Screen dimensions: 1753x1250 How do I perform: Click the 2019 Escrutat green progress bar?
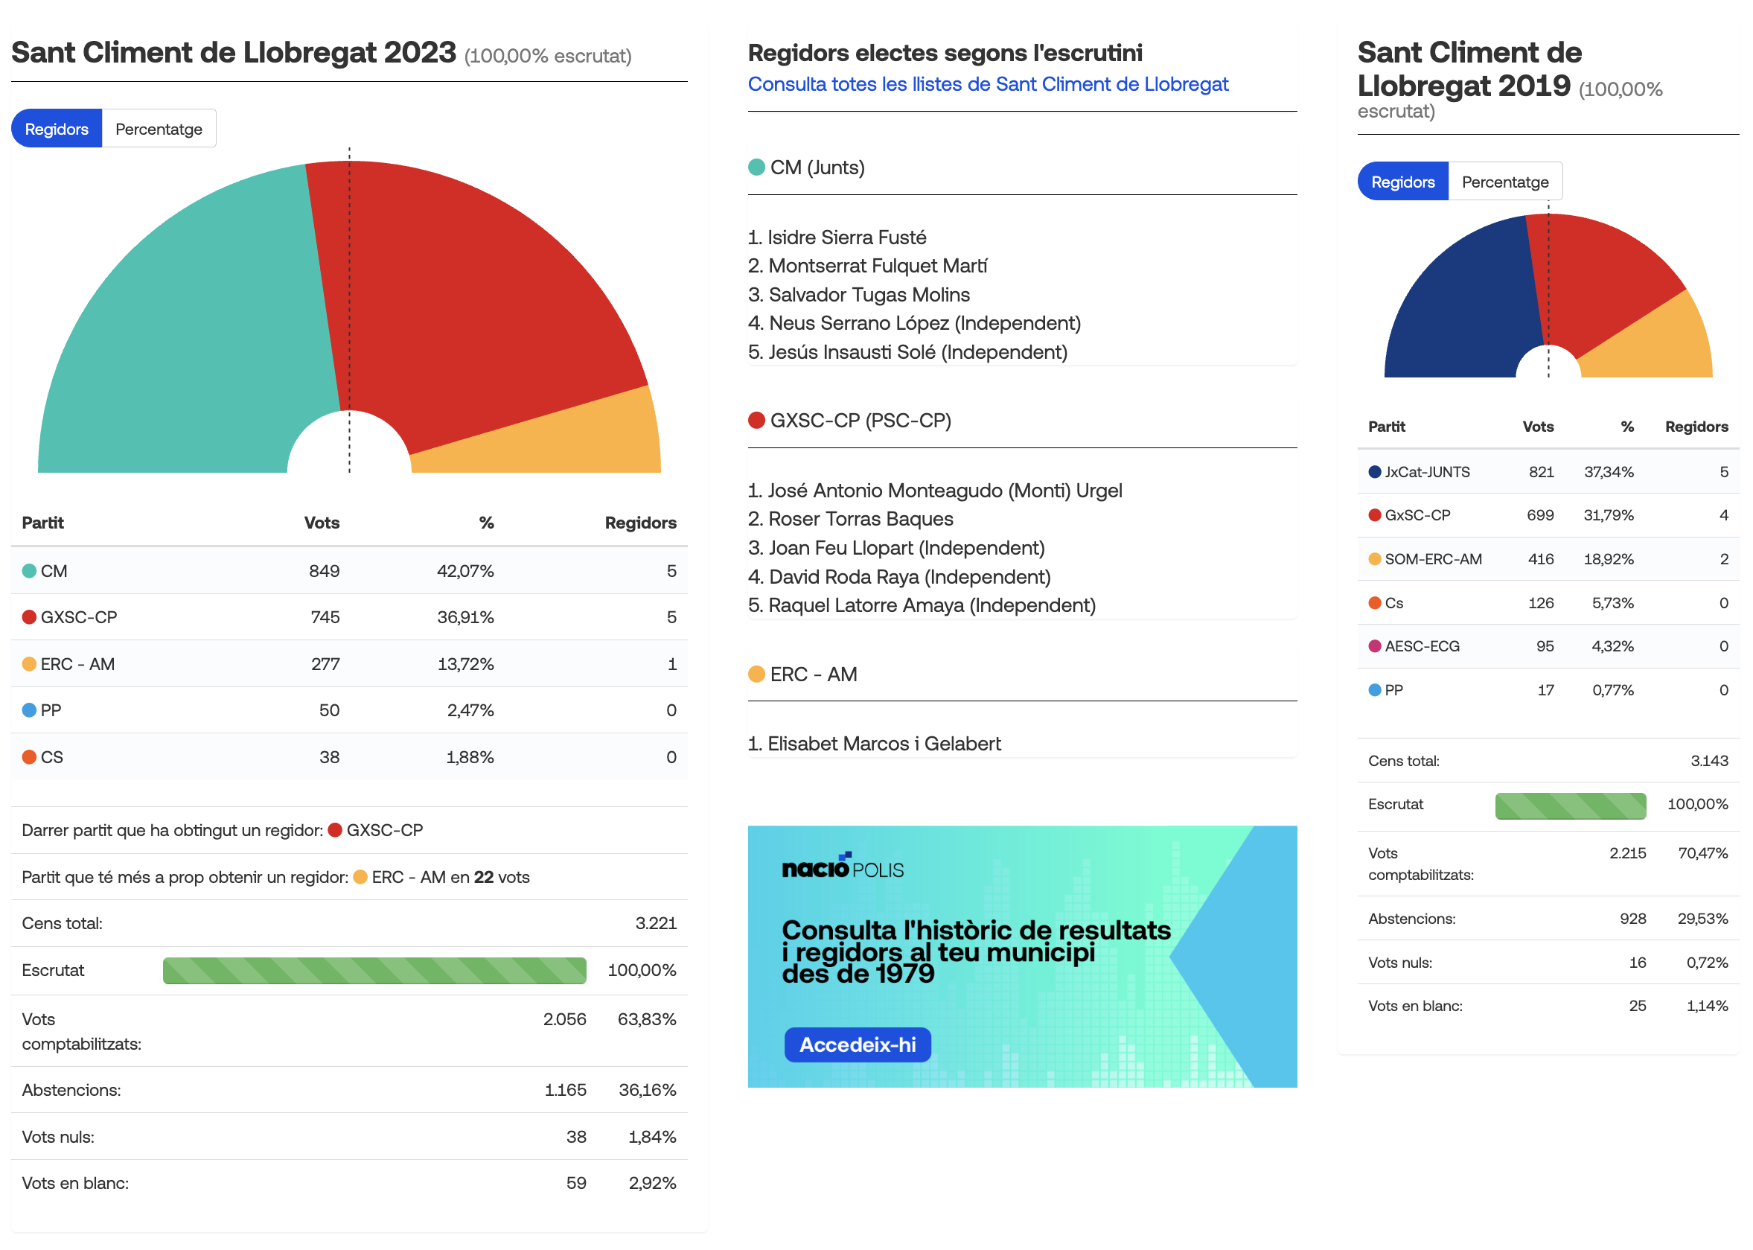pos(1570,806)
